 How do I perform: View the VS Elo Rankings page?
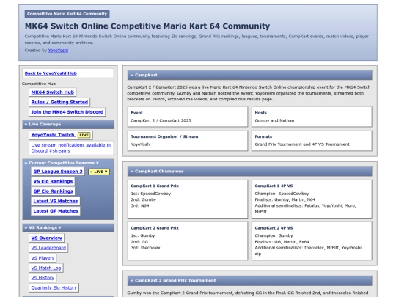pos(53,181)
